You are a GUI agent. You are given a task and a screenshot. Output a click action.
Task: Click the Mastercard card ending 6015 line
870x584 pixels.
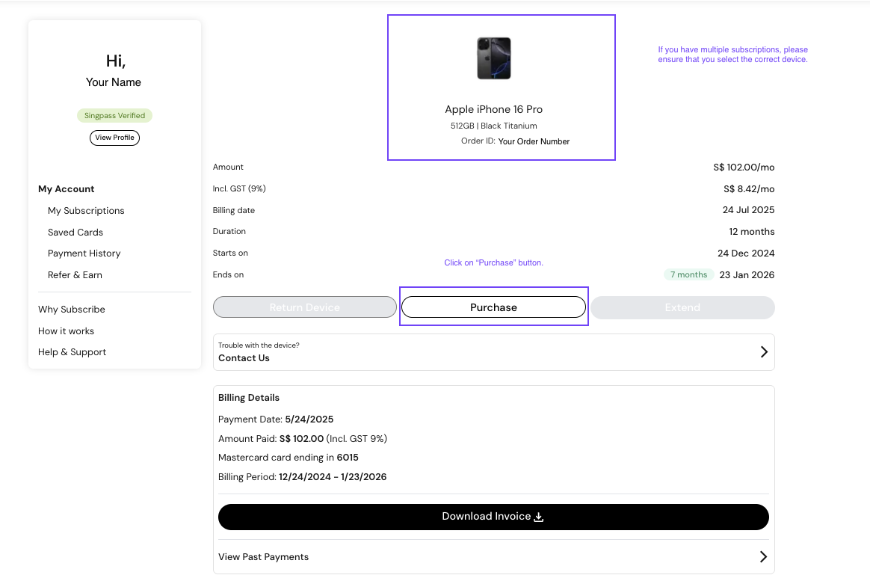tap(289, 458)
